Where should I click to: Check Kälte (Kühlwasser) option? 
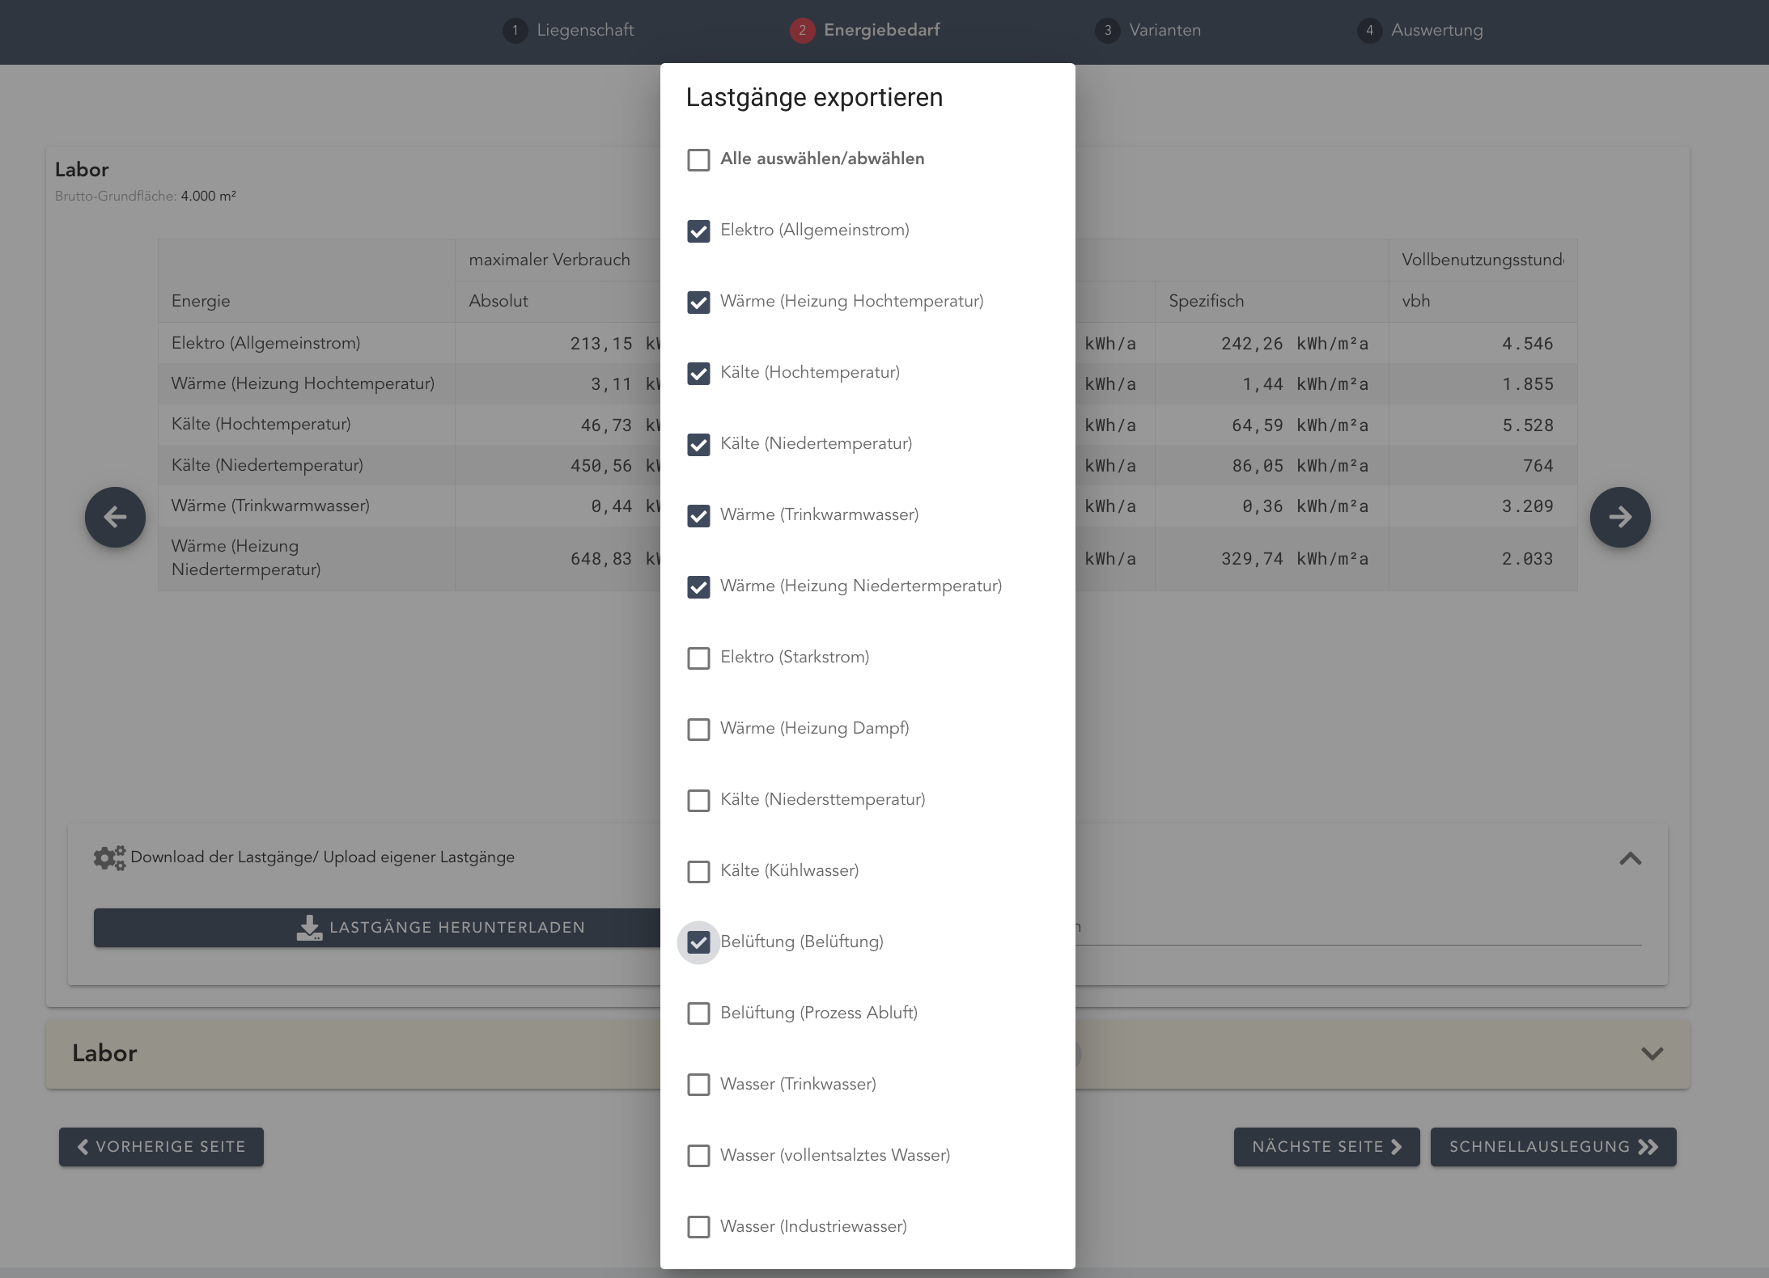pyautogui.click(x=698, y=871)
